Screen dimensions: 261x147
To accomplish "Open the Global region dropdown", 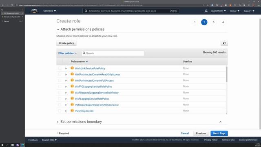I will pos(235,11).
